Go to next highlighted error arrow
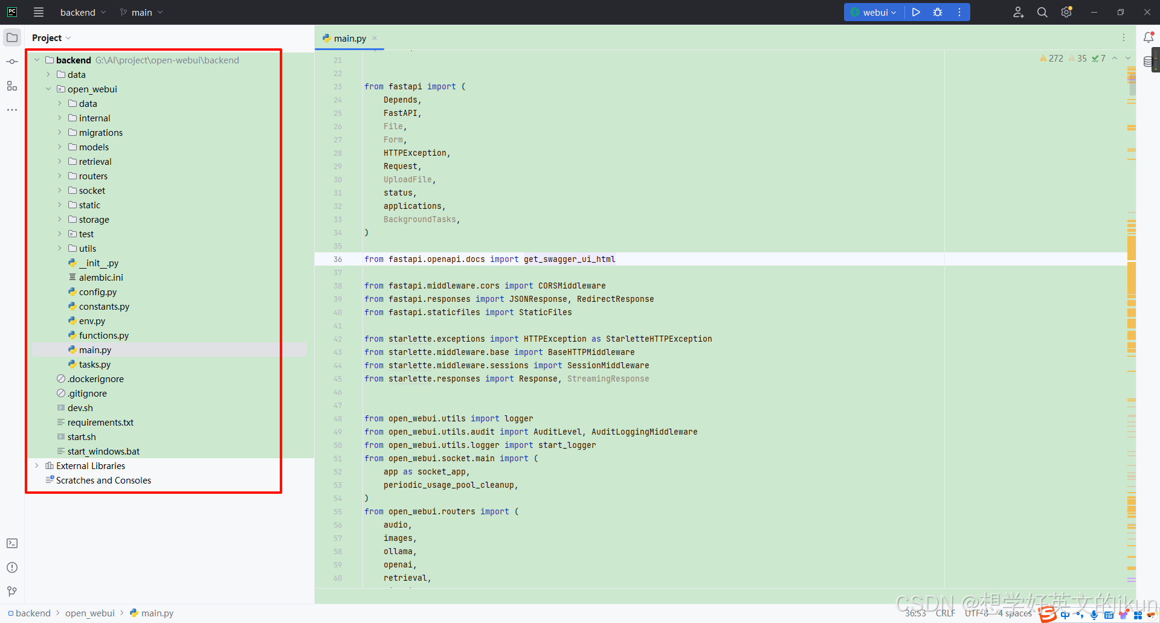 (x=1127, y=59)
